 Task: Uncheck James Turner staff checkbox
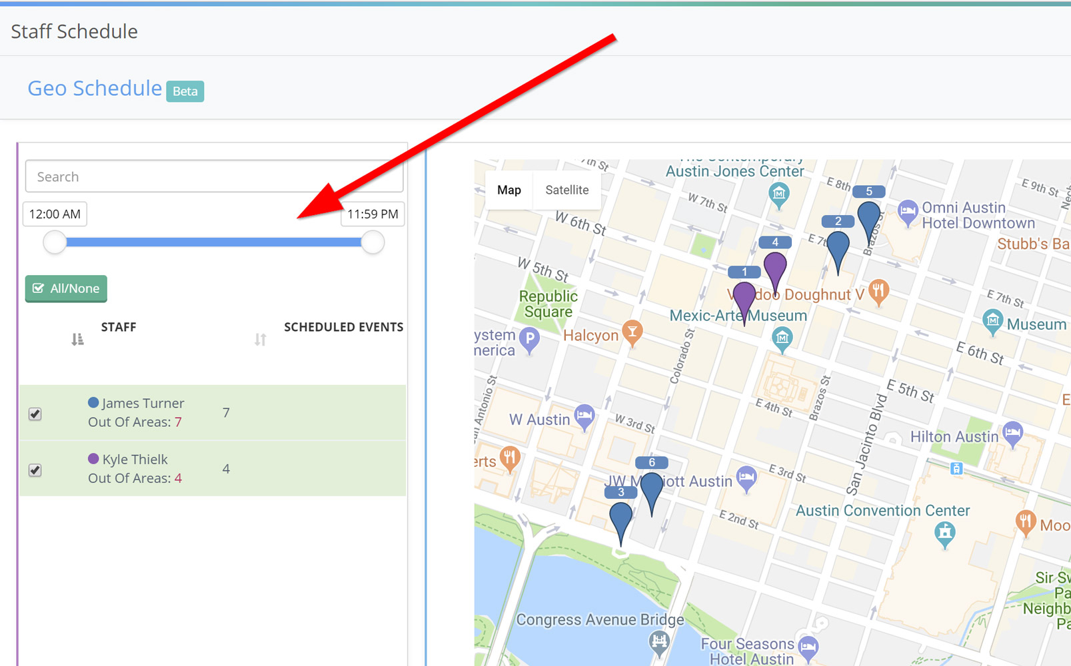[35, 414]
